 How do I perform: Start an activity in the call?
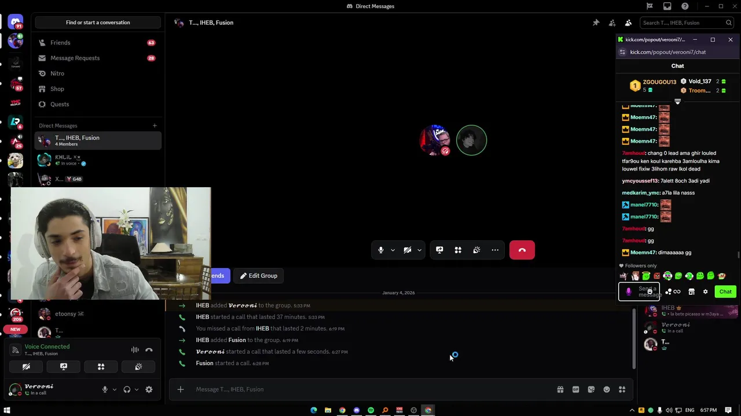coord(458,250)
